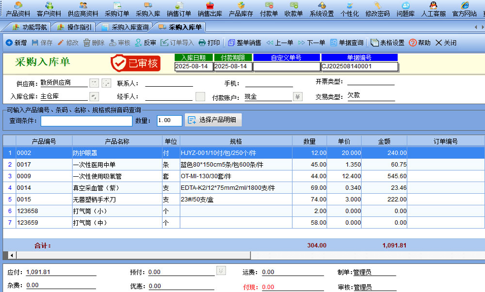Image resolution: width=485 pixels, height=292 pixels.
Task: Open warehouse selector beside 主仓库
Action: pos(94,96)
